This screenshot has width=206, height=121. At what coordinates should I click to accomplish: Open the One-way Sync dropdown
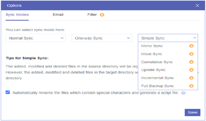coord(102,38)
